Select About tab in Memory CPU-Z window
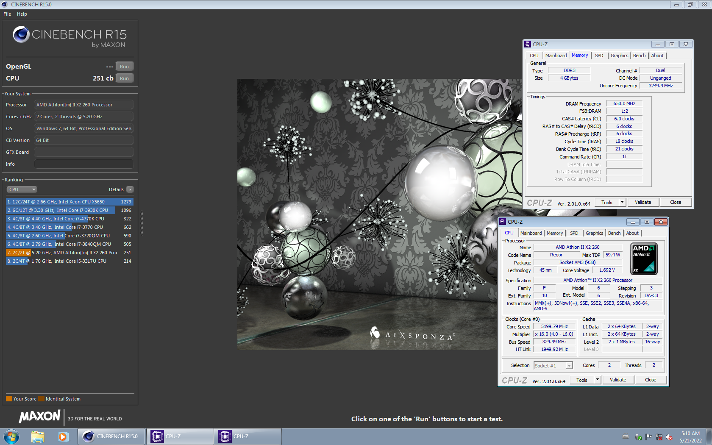The image size is (712, 445). [657, 56]
